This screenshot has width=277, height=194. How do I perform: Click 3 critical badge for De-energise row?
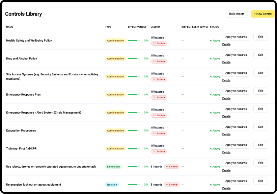coord(172,185)
